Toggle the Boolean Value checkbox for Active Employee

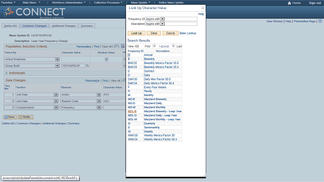106,60
